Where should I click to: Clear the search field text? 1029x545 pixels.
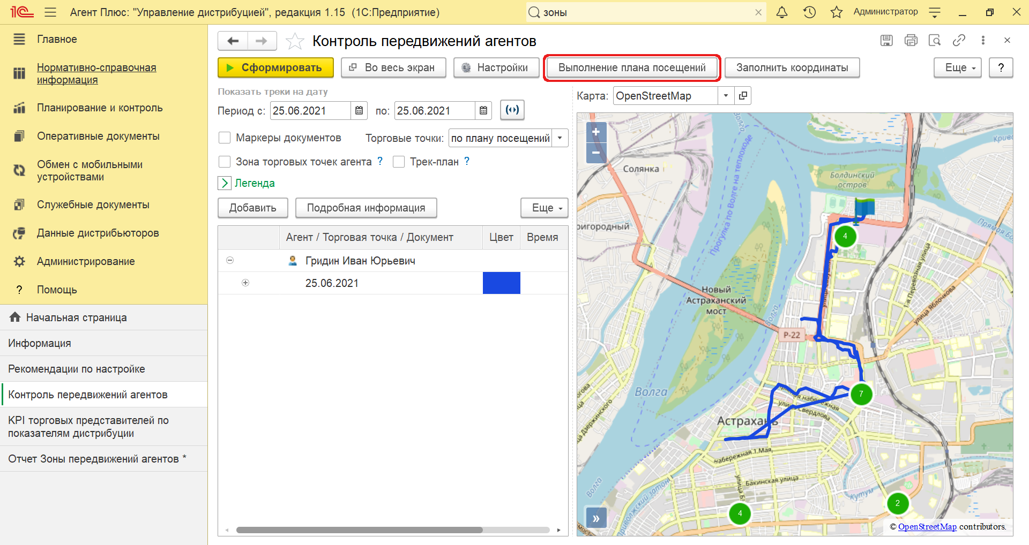click(x=758, y=12)
